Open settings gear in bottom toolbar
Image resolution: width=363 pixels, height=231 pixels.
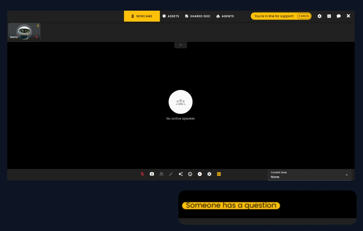[209, 174]
